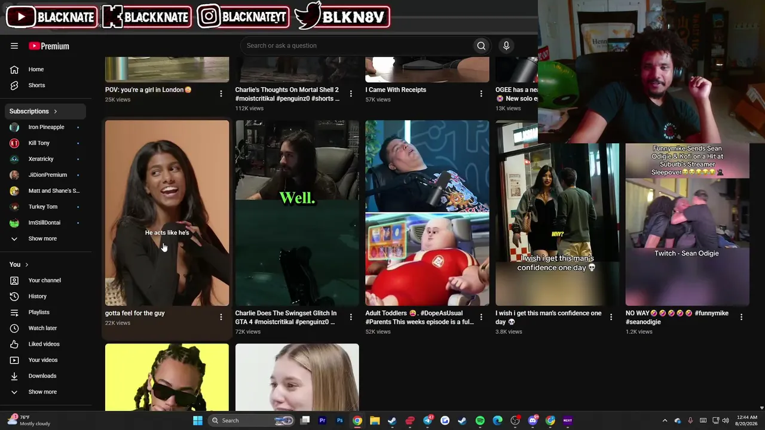Open options menu for NO WAY #funnymike video
The height and width of the screenshot is (430, 765).
741,317
